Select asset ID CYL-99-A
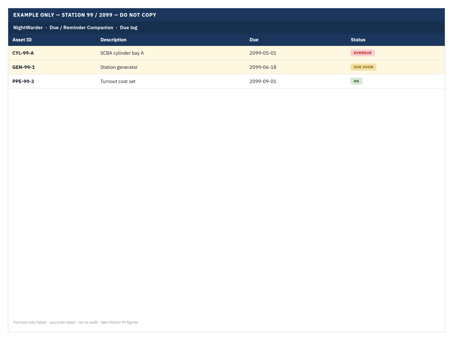 point(23,53)
